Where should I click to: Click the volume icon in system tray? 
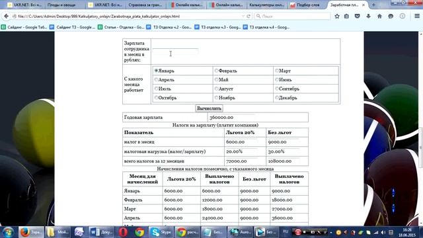tap(383, 232)
